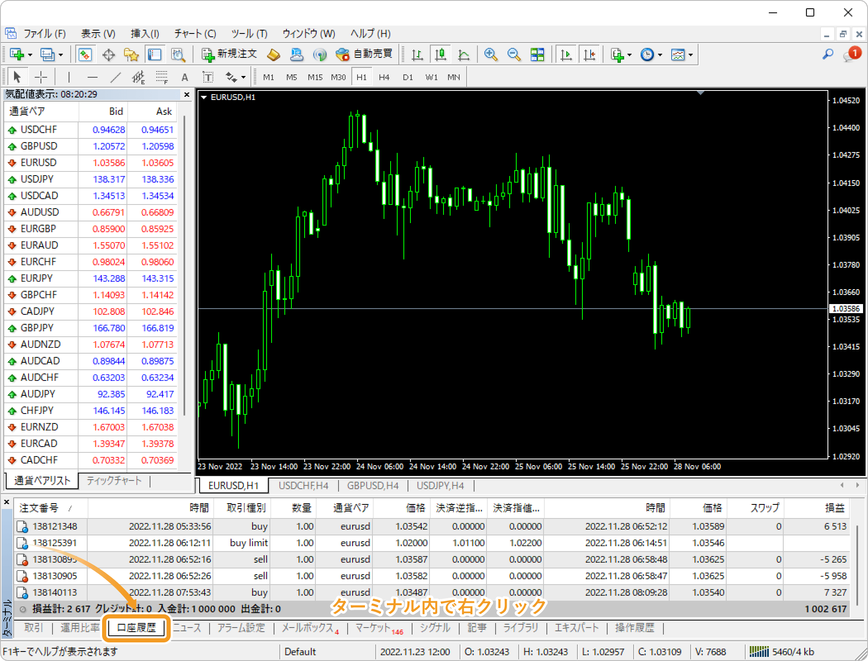Select the Fibonacci retracement tool
Screen dimensions: 868x661
(162, 77)
